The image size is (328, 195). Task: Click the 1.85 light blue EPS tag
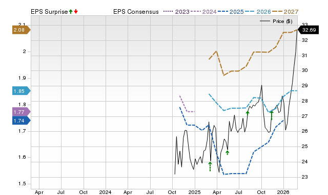21,91
